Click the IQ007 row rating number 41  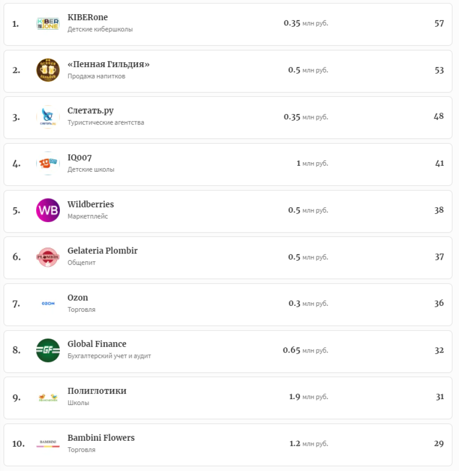pyautogui.click(x=440, y=163)
